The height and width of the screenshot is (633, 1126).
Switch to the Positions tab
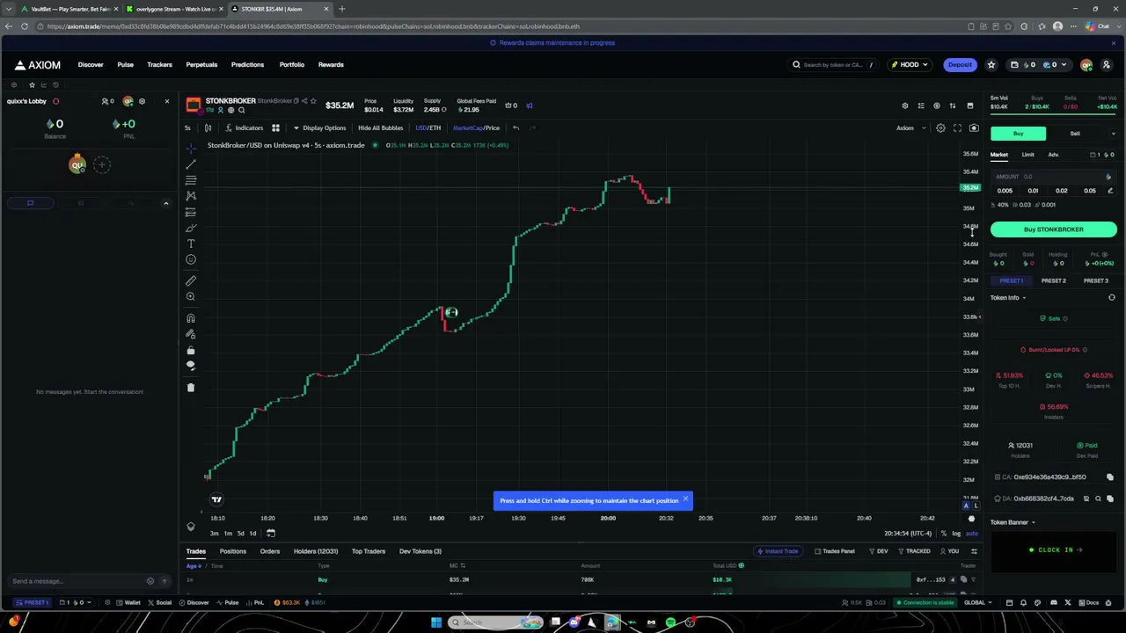click(x=233, y=551)
